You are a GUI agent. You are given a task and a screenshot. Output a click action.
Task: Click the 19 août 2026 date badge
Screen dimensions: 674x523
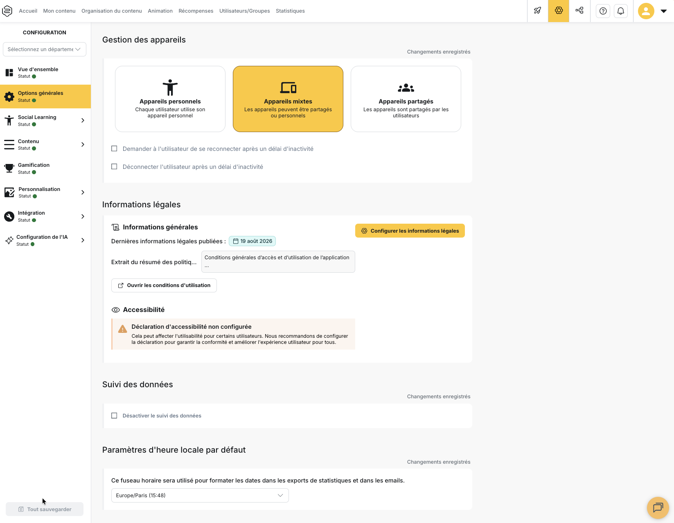252,241
